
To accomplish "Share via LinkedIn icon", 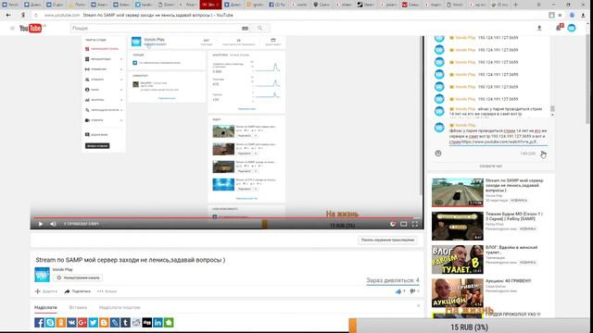I will click(x=158, y=323).
